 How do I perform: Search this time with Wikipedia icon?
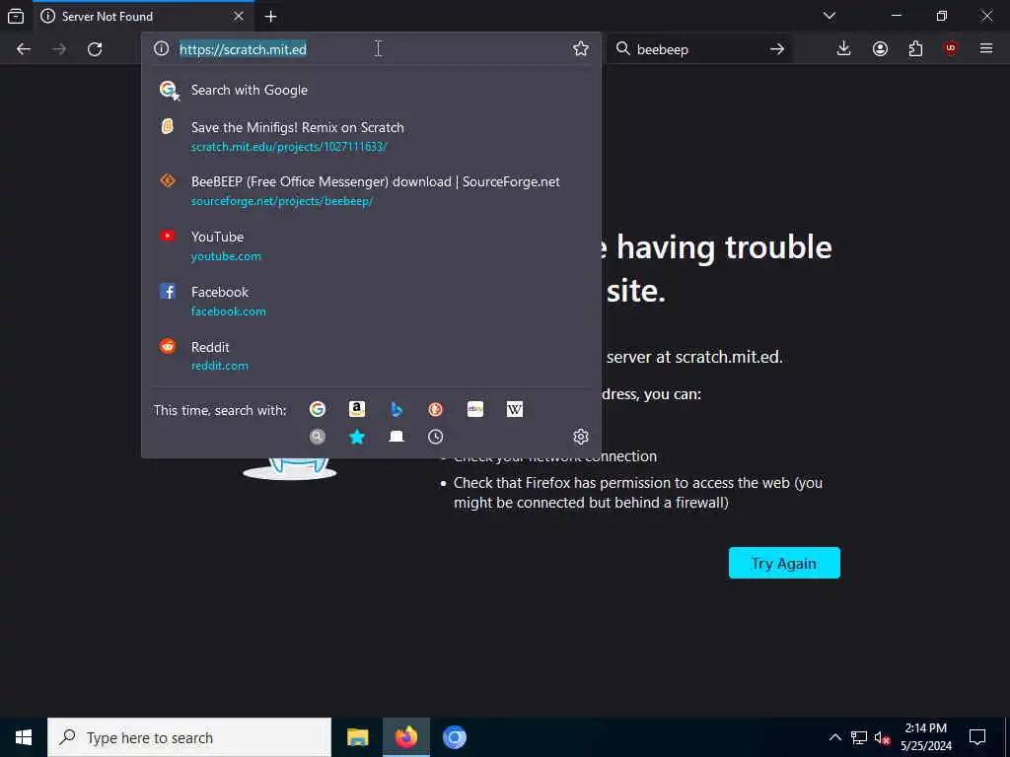pyautogui.click(x=515, y=409)
